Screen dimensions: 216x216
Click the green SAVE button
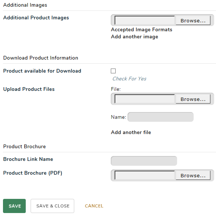14,206
